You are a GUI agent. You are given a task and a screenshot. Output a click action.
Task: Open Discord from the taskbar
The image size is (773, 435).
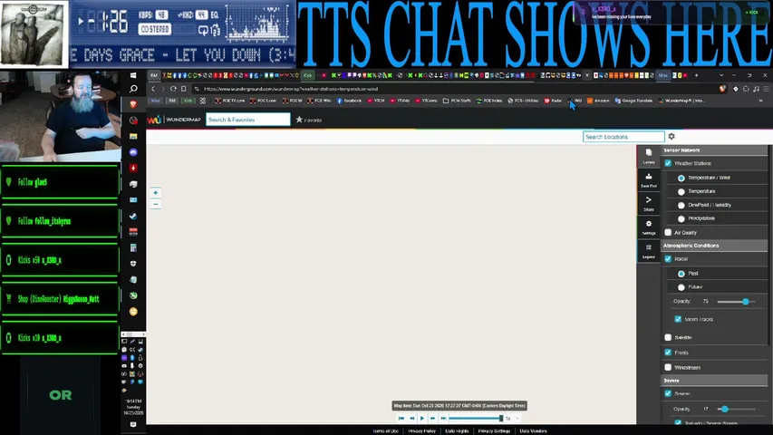[133, 152]
